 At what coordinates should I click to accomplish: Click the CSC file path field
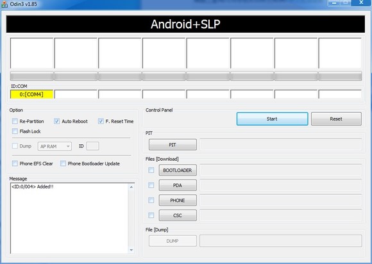click(281, 215)
